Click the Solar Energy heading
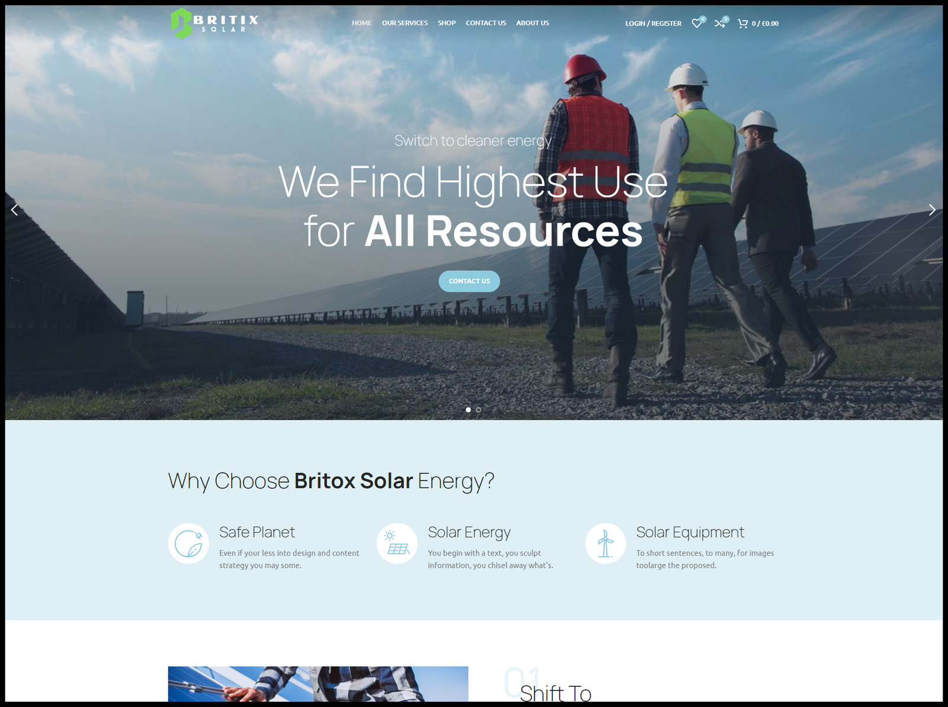The height and width of the screenshot is (707, 948). [469, 532]
